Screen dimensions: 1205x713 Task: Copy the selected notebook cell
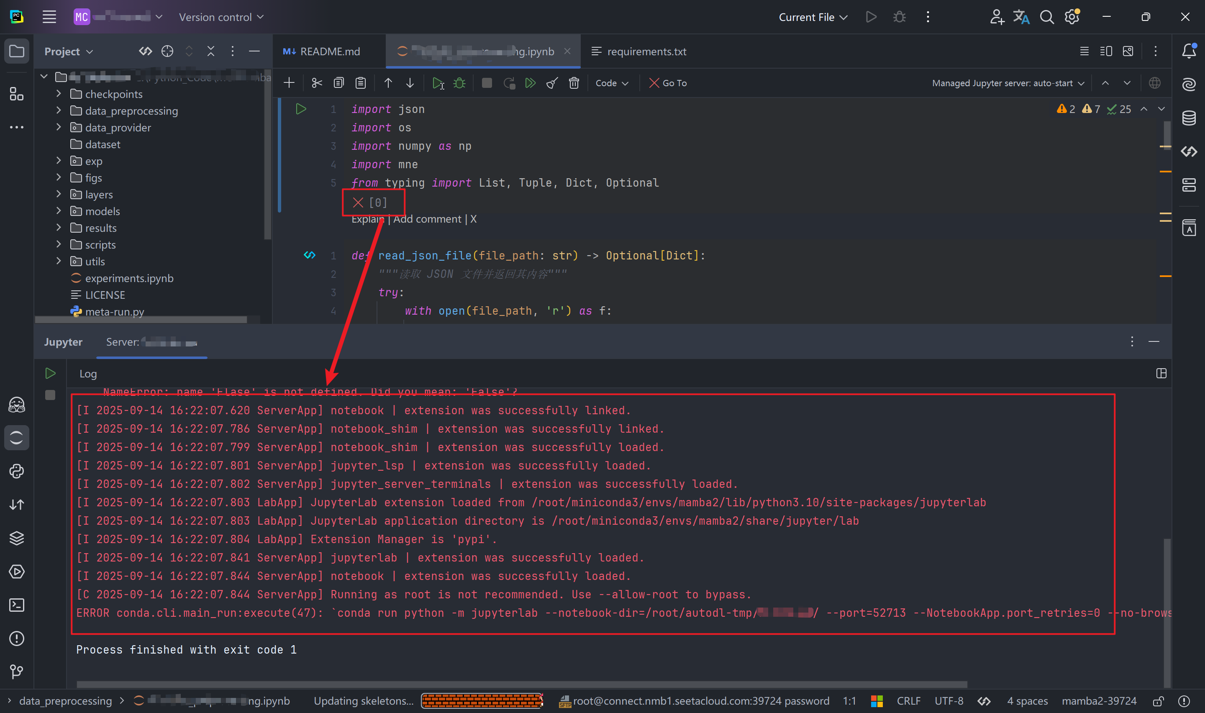pos(338,83)
